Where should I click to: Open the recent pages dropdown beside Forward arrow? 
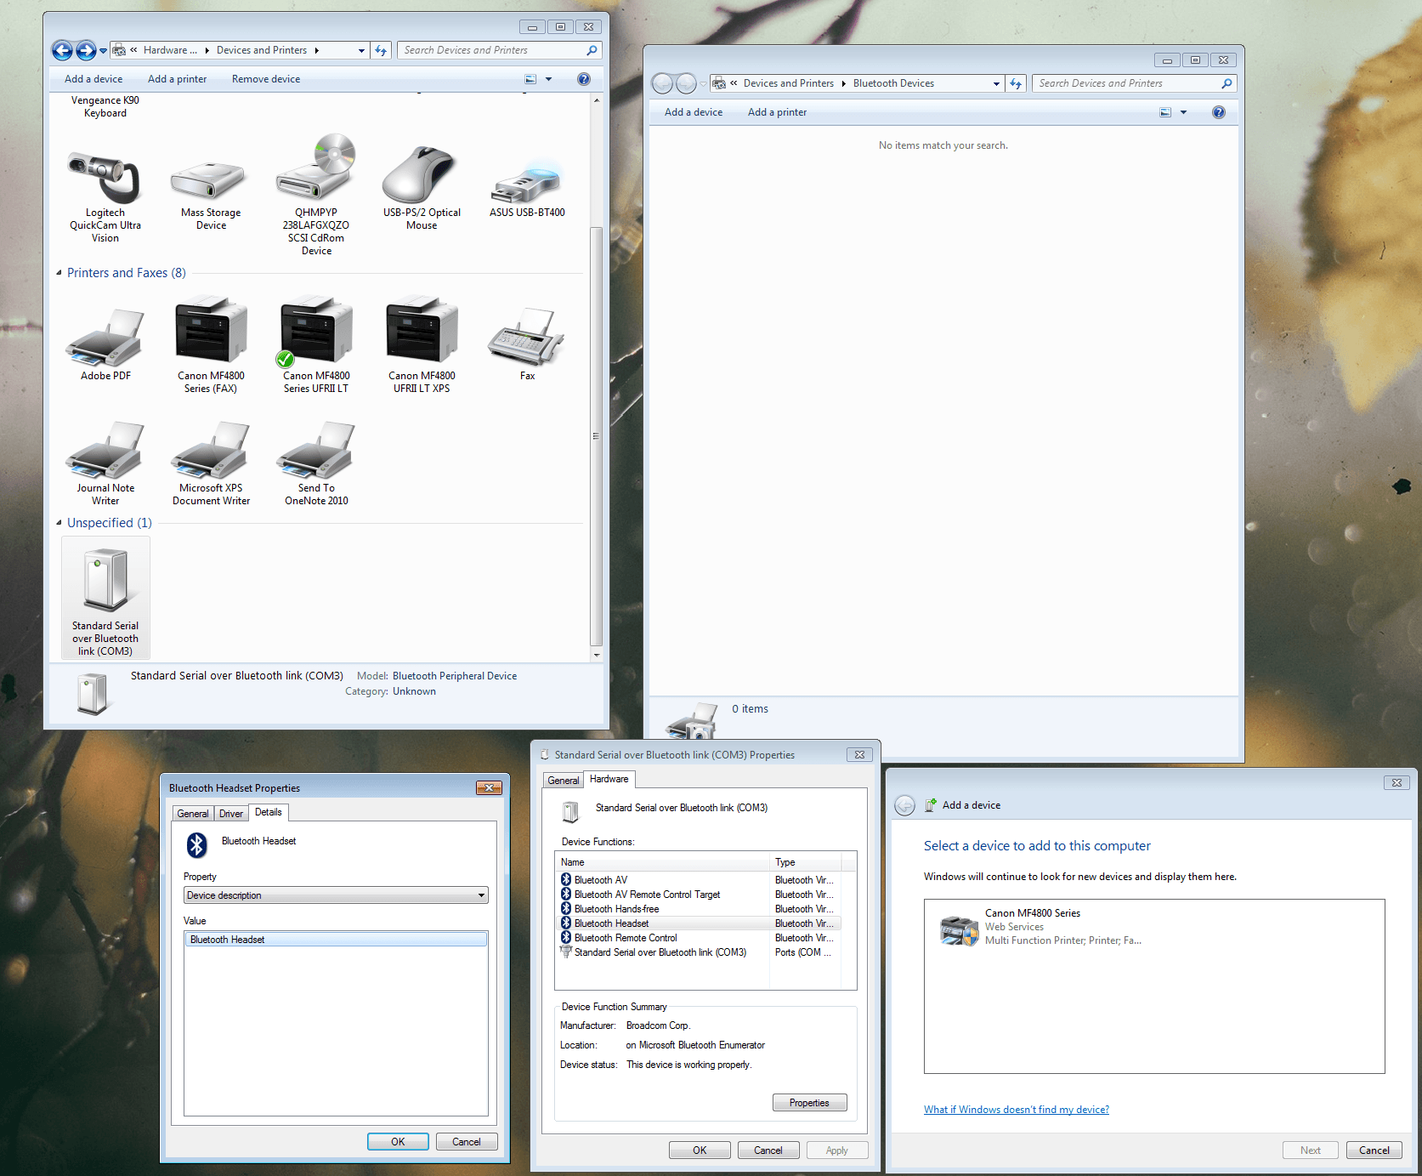pyautogui.click(x=103, y=51)
